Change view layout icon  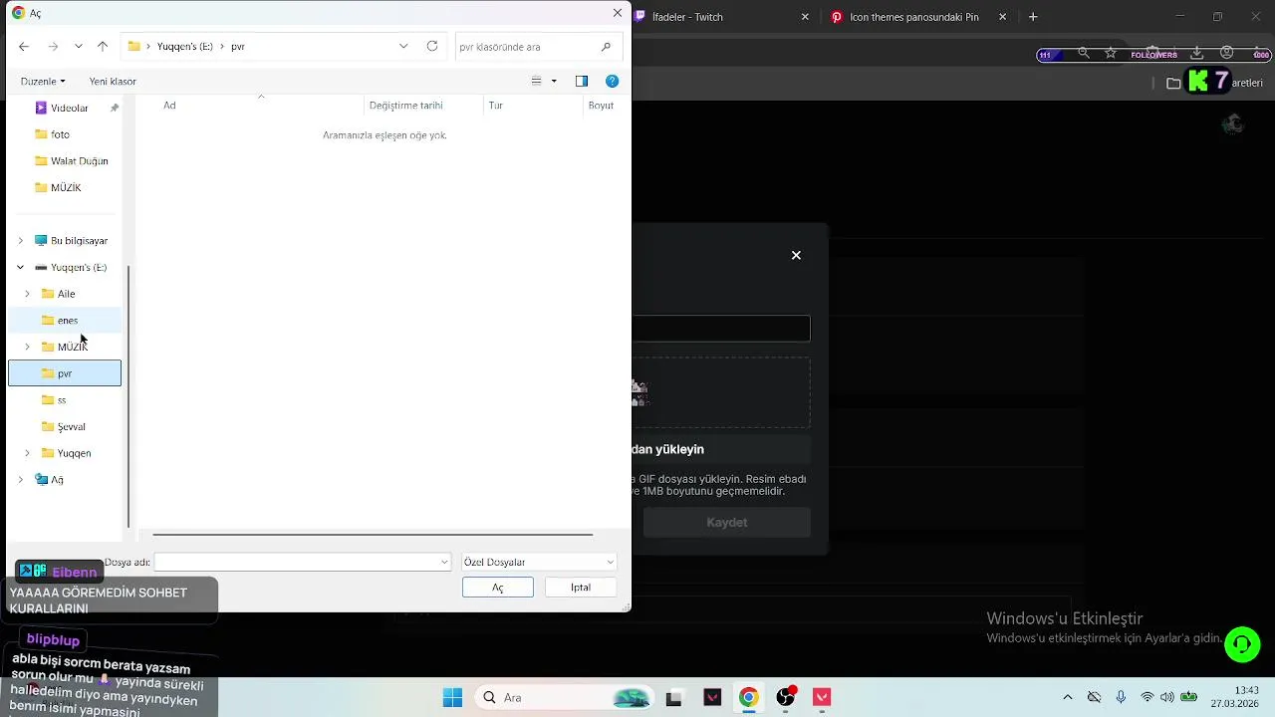tap(536, 82)
